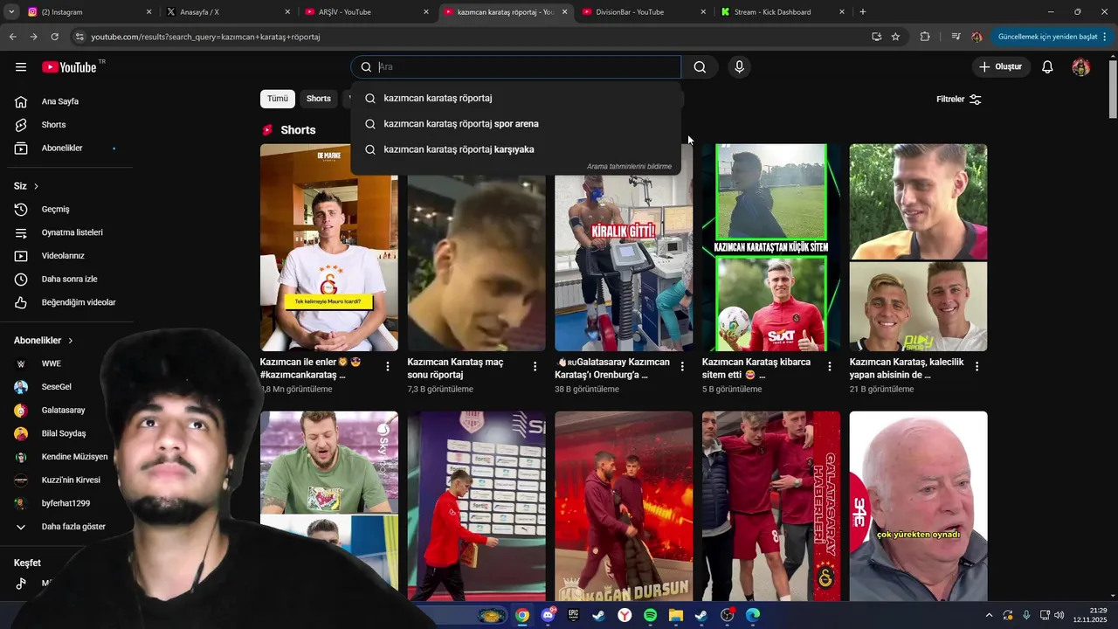Open the media controls toolbar icon
The width and height of the screenshot is (1118, 629).
(956, 37)
